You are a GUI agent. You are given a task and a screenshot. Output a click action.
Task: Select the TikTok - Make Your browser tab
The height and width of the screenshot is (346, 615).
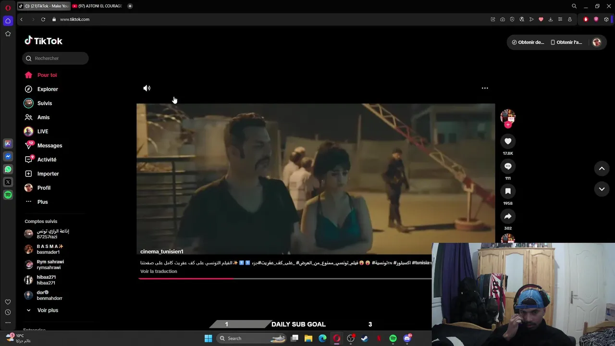tap(44, 6)
